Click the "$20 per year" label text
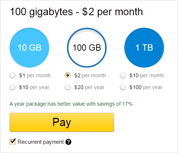Screen dimensions: 178x153 pos(89,87)
